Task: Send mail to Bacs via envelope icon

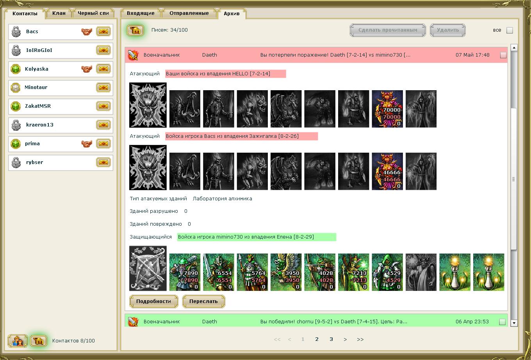Action: click(103, 32)
